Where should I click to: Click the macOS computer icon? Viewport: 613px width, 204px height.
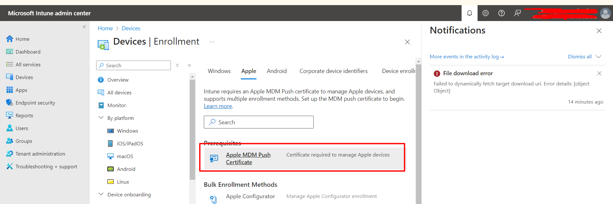pyautogui.click(x=111, y=156)
